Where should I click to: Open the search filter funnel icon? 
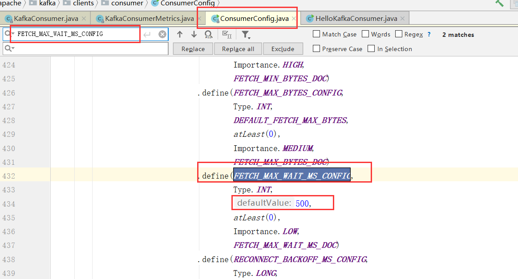[246, 34]
